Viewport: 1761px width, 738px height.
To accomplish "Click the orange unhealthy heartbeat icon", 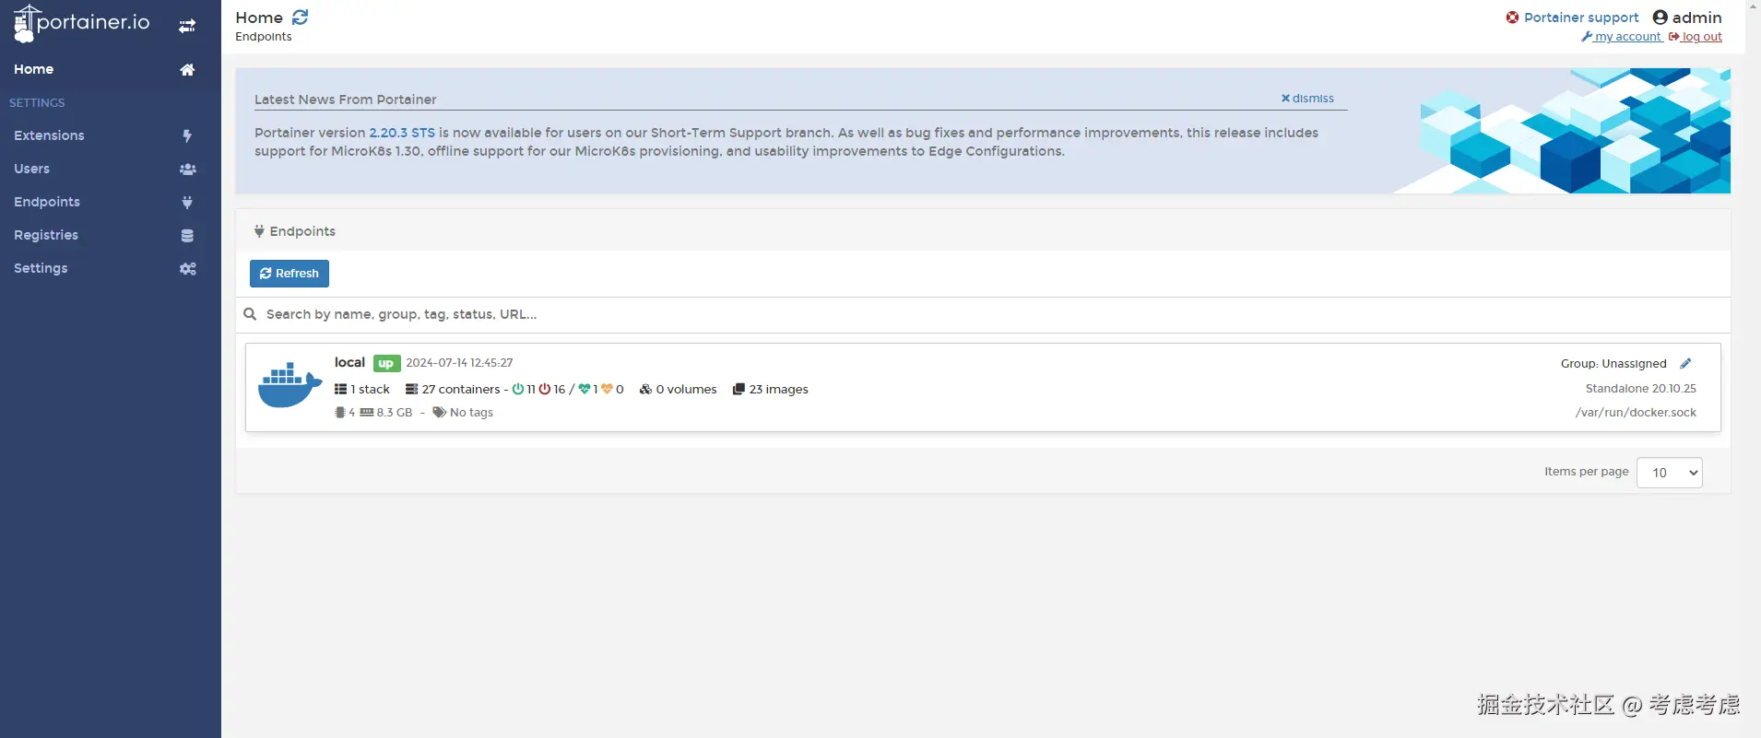I will pos(607,390).
